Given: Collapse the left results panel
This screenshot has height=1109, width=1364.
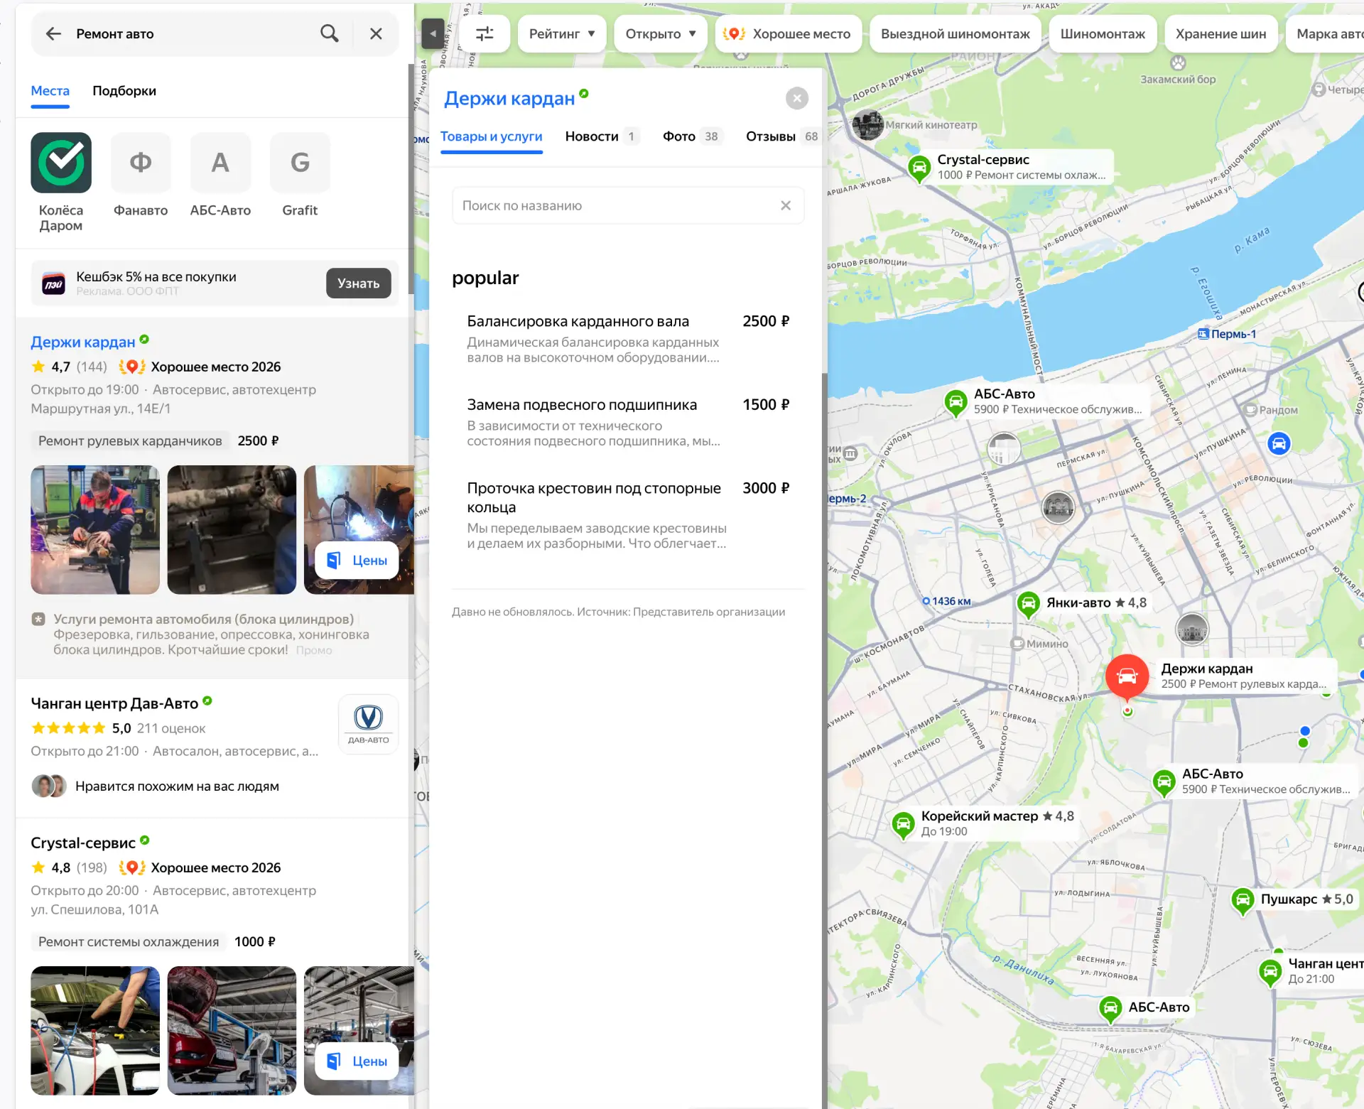Looking at the screenshot, I should (433, 33).
